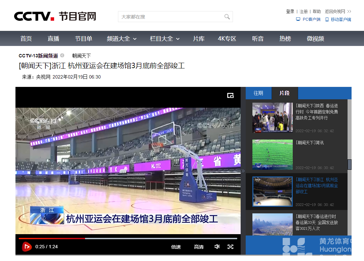Expand the 栏目大全 dropdown menu
364x261 pixels.
(x=164, y=38)
